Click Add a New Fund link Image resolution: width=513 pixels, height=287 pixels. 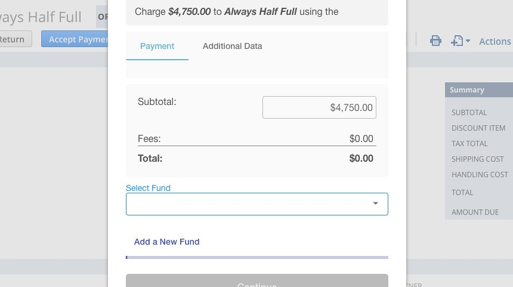point(166,242)
